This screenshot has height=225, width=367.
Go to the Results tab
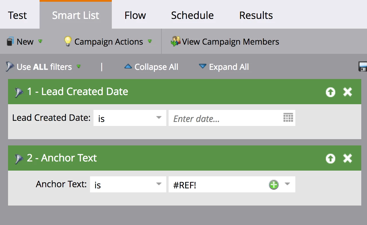point(256,15)
